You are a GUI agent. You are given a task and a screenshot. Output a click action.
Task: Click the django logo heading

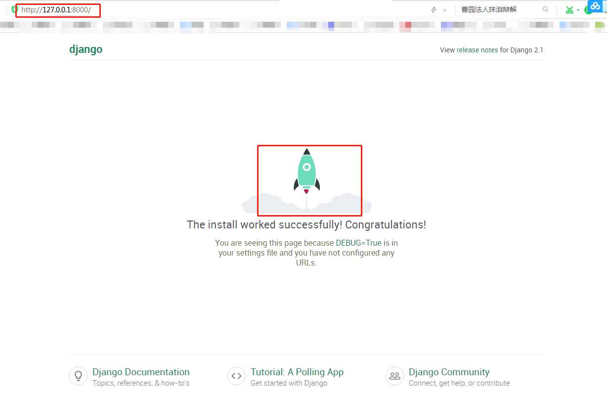click(x=86, y=49)
